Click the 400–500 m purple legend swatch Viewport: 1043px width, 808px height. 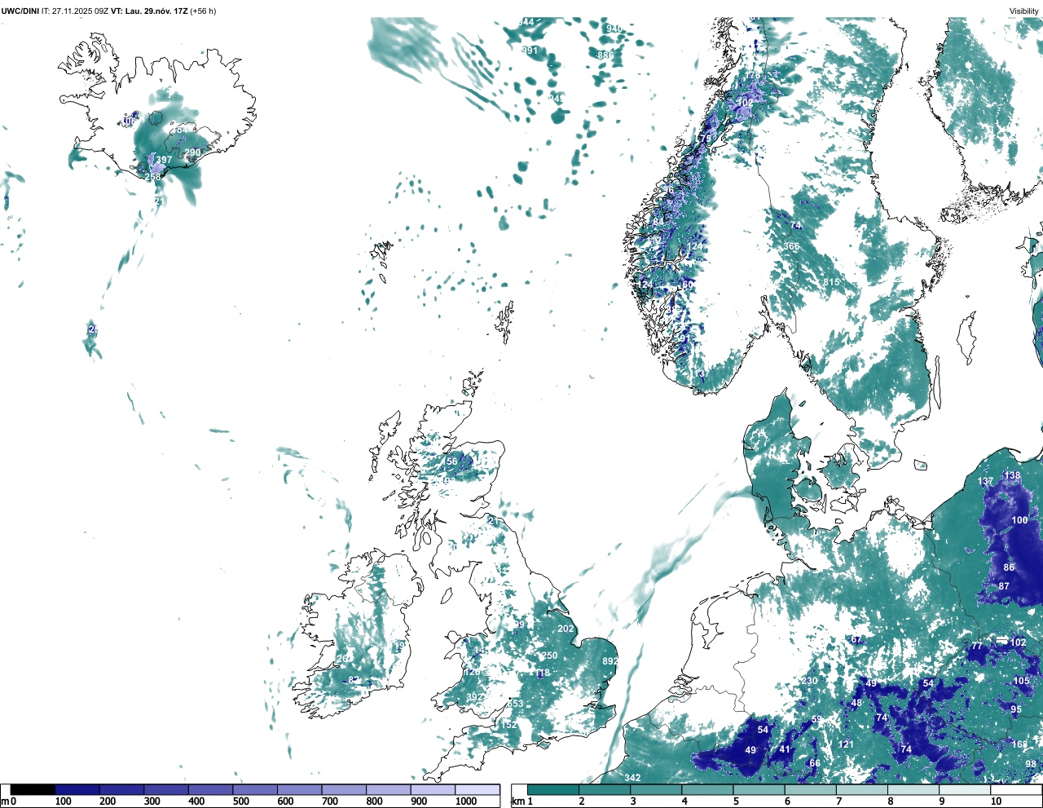210,789
